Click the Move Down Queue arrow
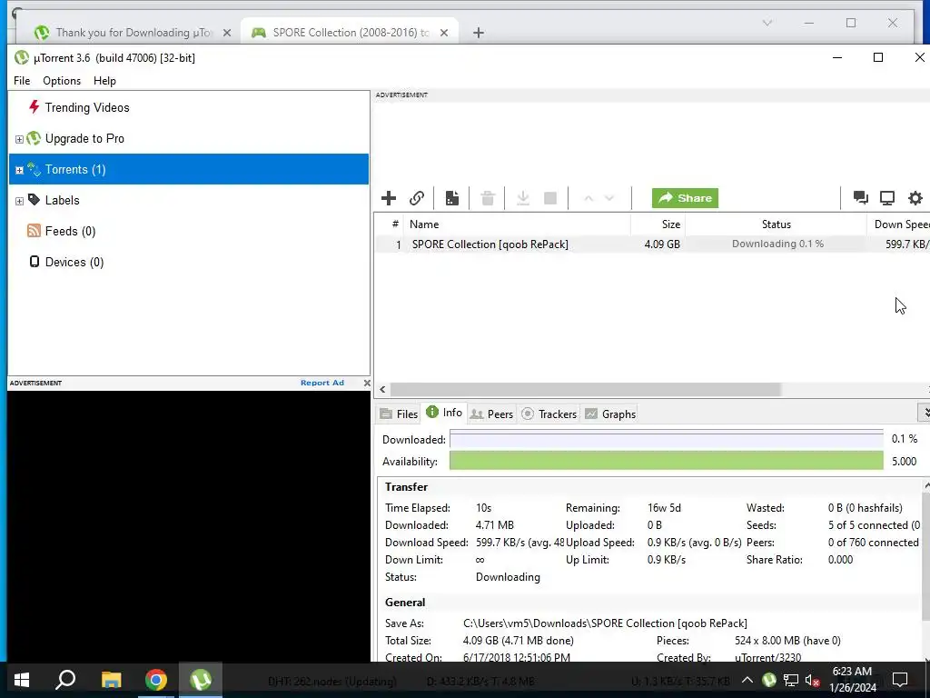This screenshot has width=930, height=698. (609, 198)
